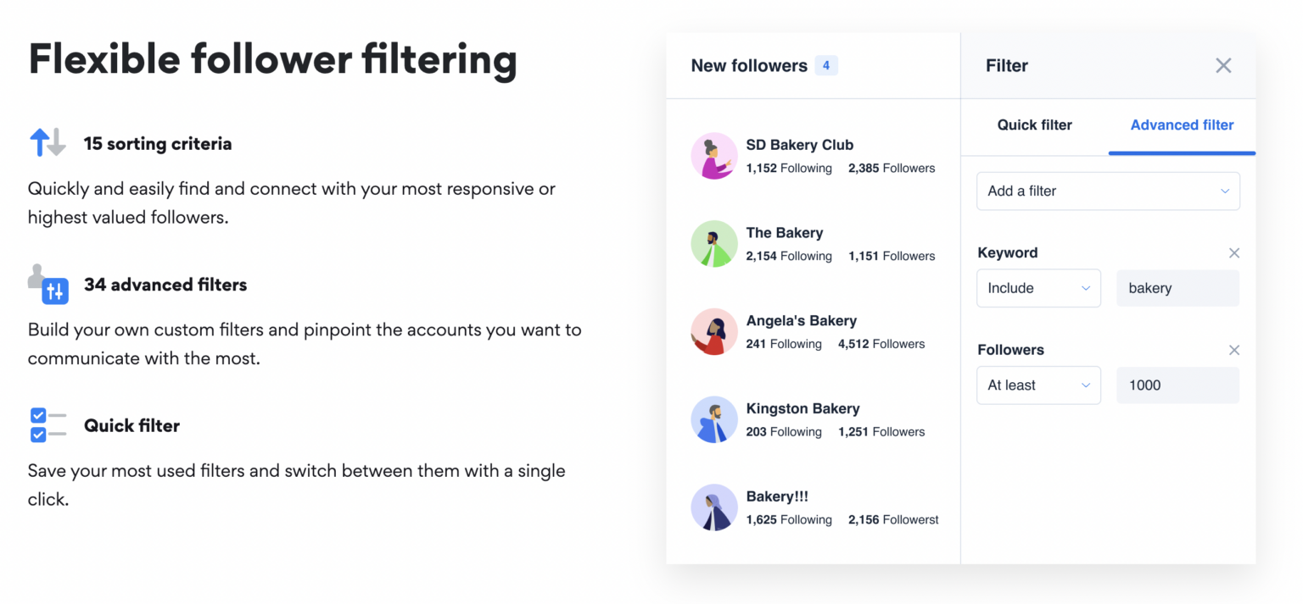Select the Advanced filter tab
Screen dimensions: 1303x604
pyautogui.click(x=1182, y=125)
